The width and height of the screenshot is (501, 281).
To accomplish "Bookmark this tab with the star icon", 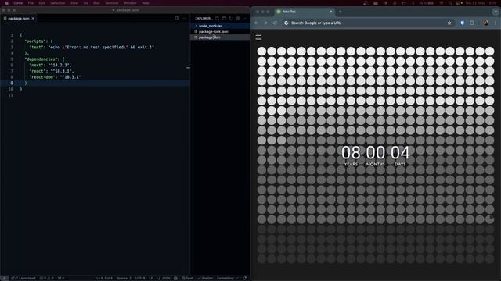I will coord(449,23).
